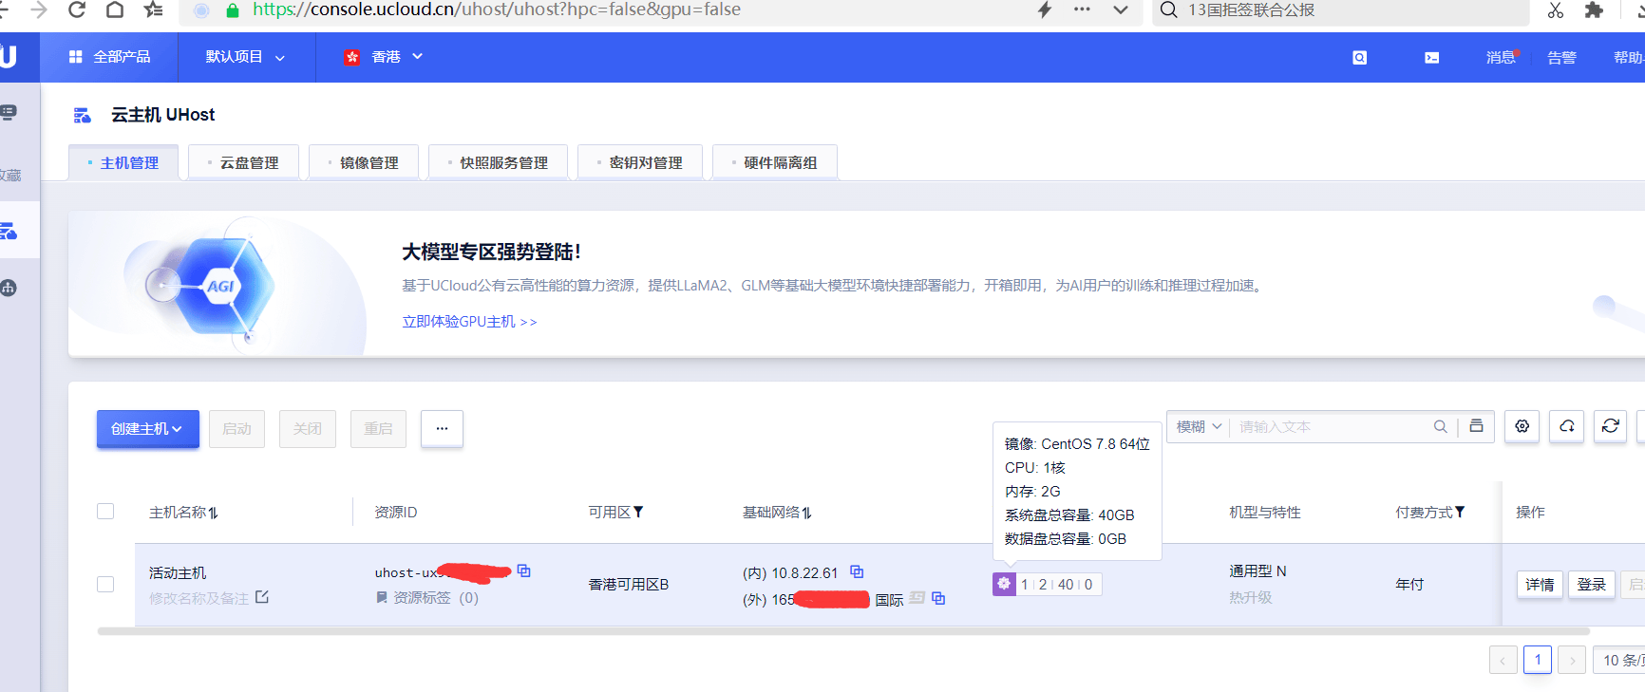Click the 关闭 button

point(308,429)
